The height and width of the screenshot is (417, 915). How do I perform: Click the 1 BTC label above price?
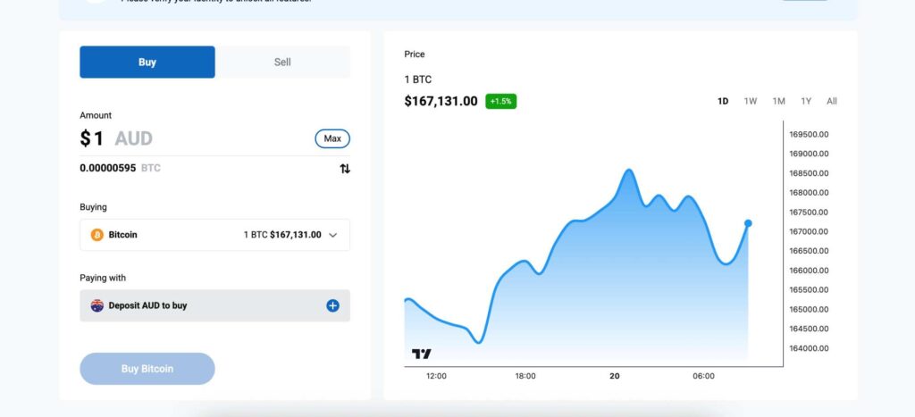pos(418,79)
